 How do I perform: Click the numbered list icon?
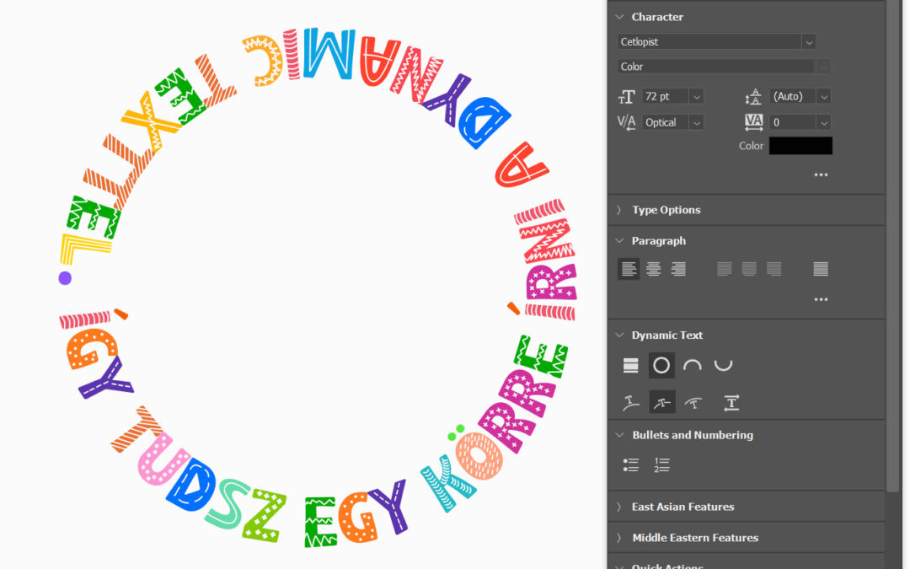[661, 464]
